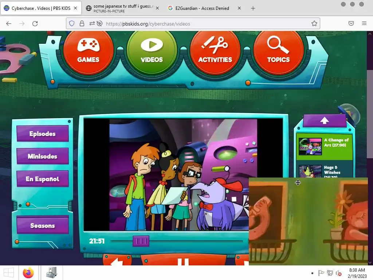This screenshot has height=280, width=373.
Task: Go back to previous page
Action: [9, 24]
